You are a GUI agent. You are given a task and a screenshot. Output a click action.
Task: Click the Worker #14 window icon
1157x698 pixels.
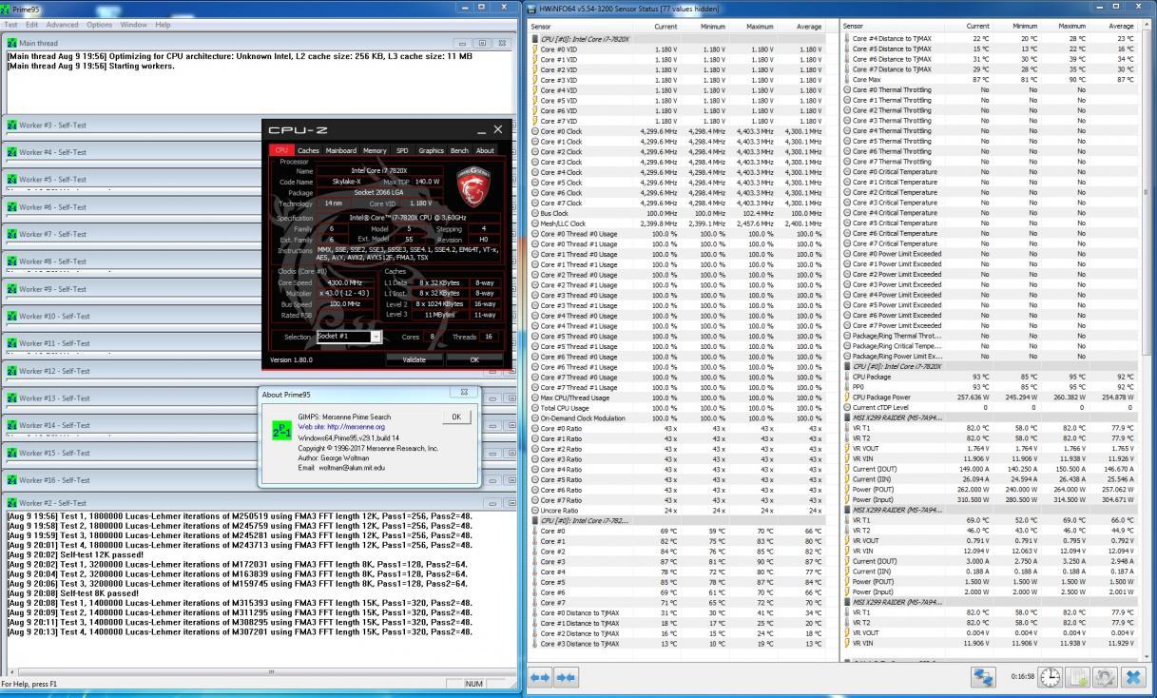click(11, 425)
